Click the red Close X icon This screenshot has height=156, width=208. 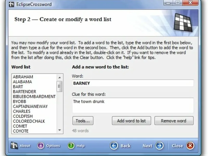click(190, 146)
